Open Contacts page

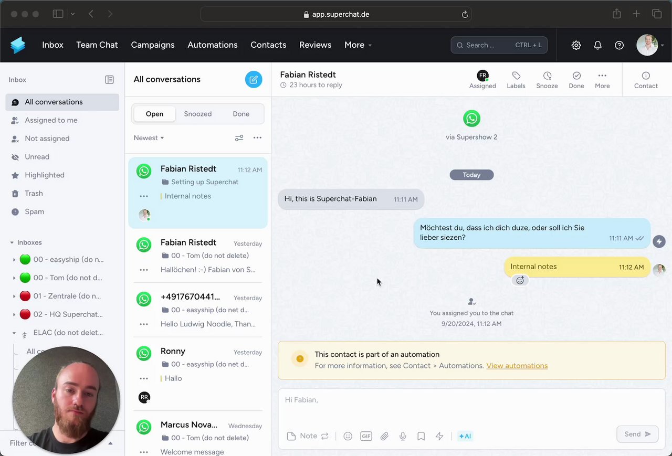268,45
